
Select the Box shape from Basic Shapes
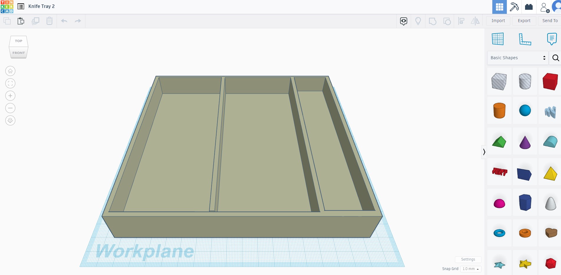tap(550, 82)
